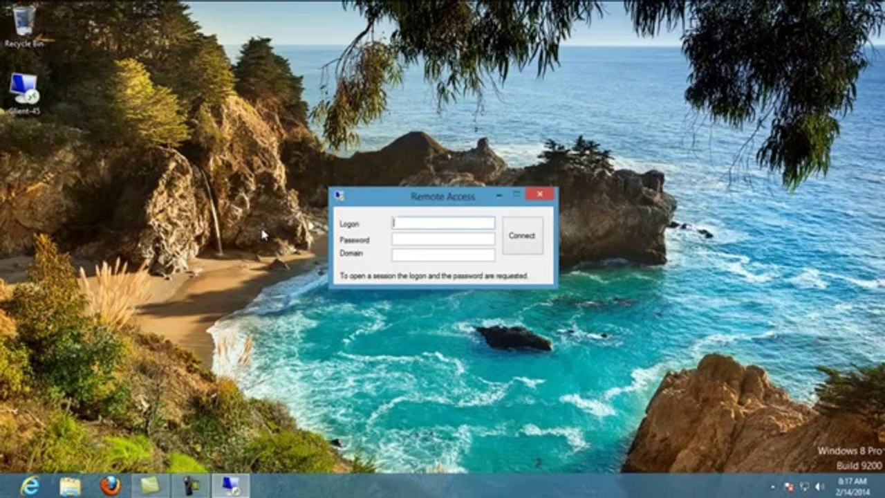Click the Password input field
Viewport: 885px width, 498px height.
(x=443, y=239)
